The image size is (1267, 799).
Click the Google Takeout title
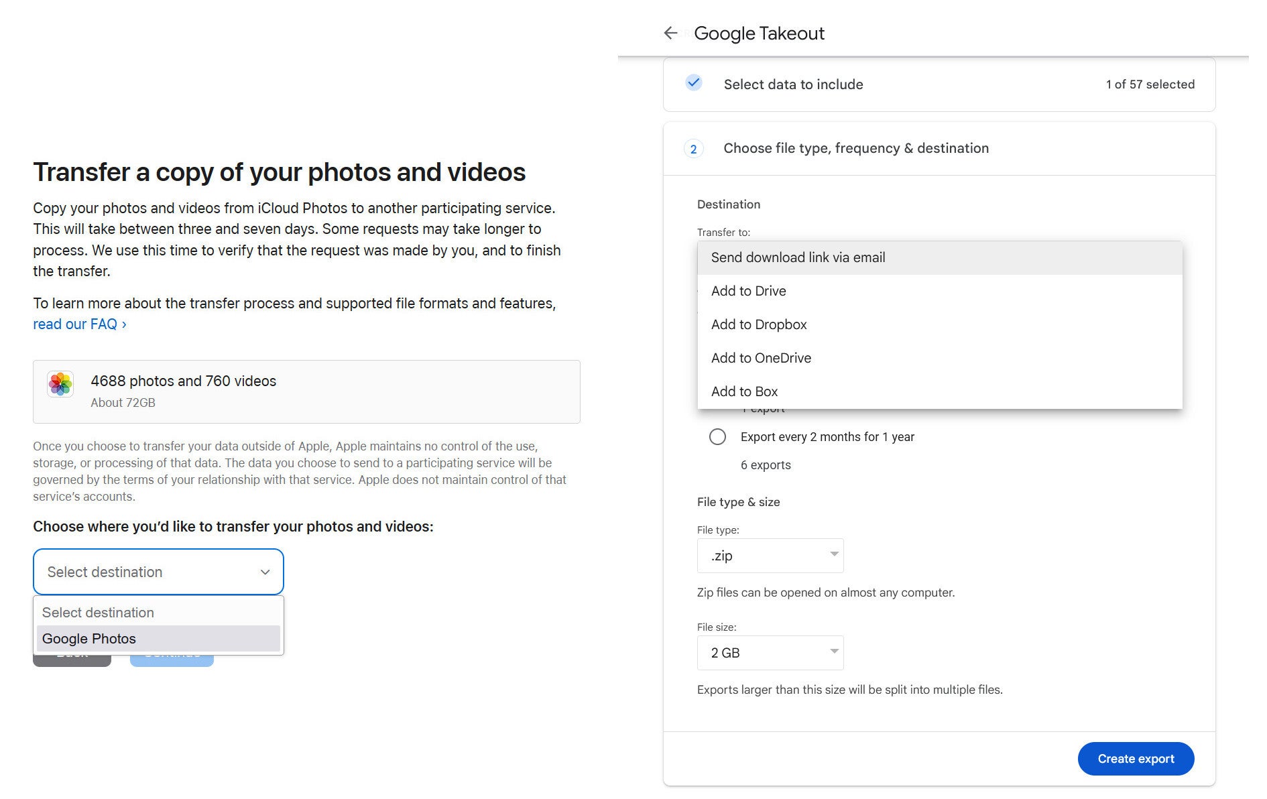point(759,34)
